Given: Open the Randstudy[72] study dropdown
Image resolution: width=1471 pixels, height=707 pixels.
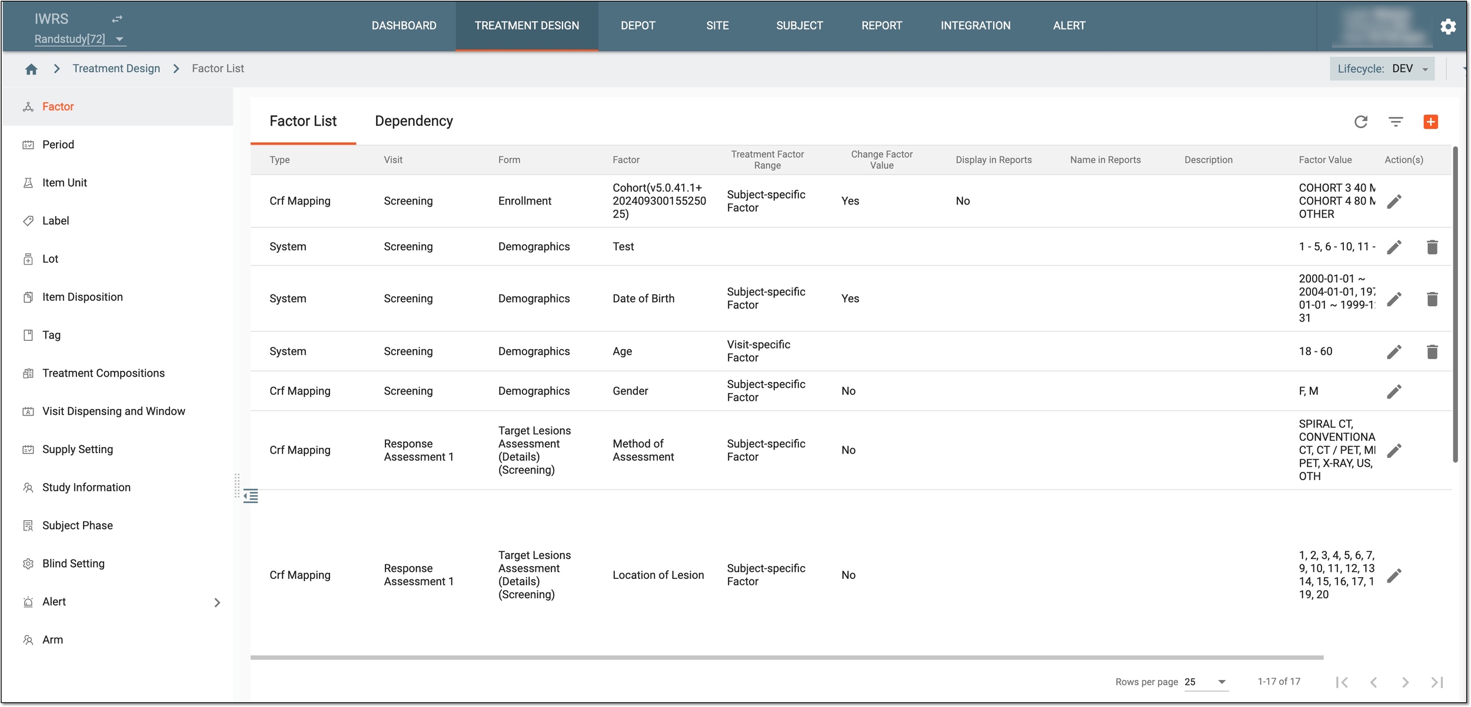Looking at the screenshot, I should coord(79,39).
